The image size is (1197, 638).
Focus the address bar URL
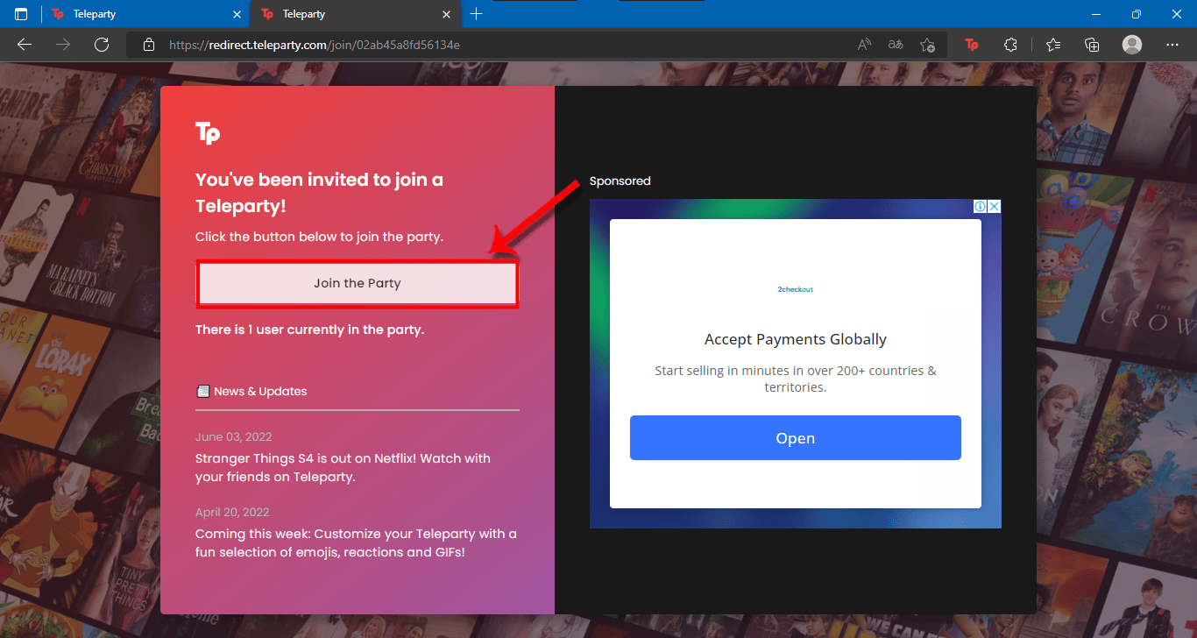(315, 45)
